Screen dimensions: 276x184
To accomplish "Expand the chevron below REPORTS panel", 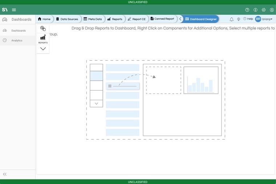I will (x=43, y=49).
